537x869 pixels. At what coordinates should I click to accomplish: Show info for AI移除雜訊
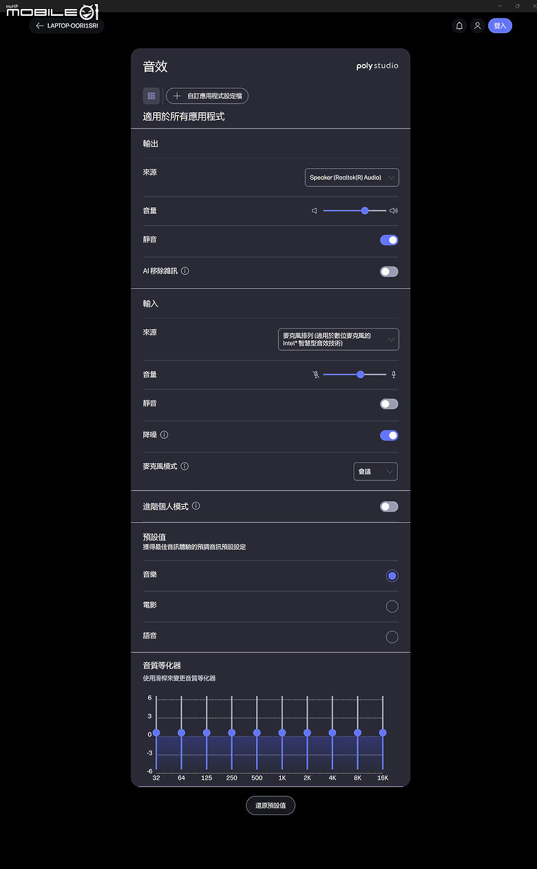coord(185,271)
